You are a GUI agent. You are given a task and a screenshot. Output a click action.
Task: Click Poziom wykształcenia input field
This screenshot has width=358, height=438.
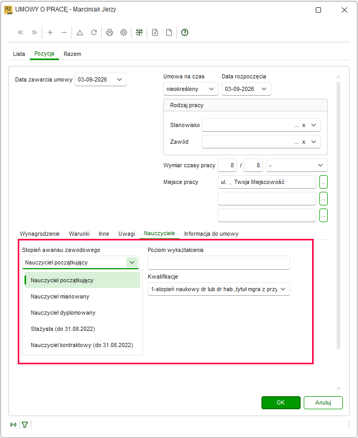(219, 262)
